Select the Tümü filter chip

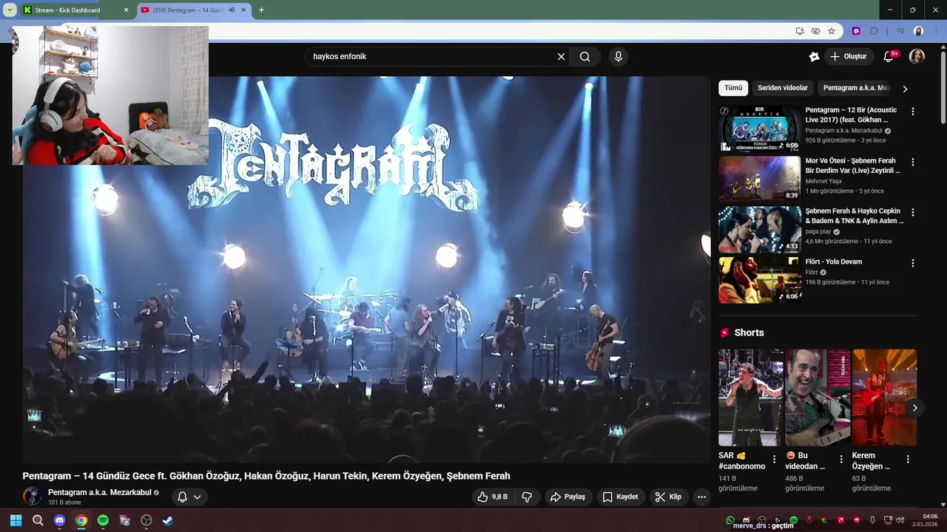tap(733, 88)
